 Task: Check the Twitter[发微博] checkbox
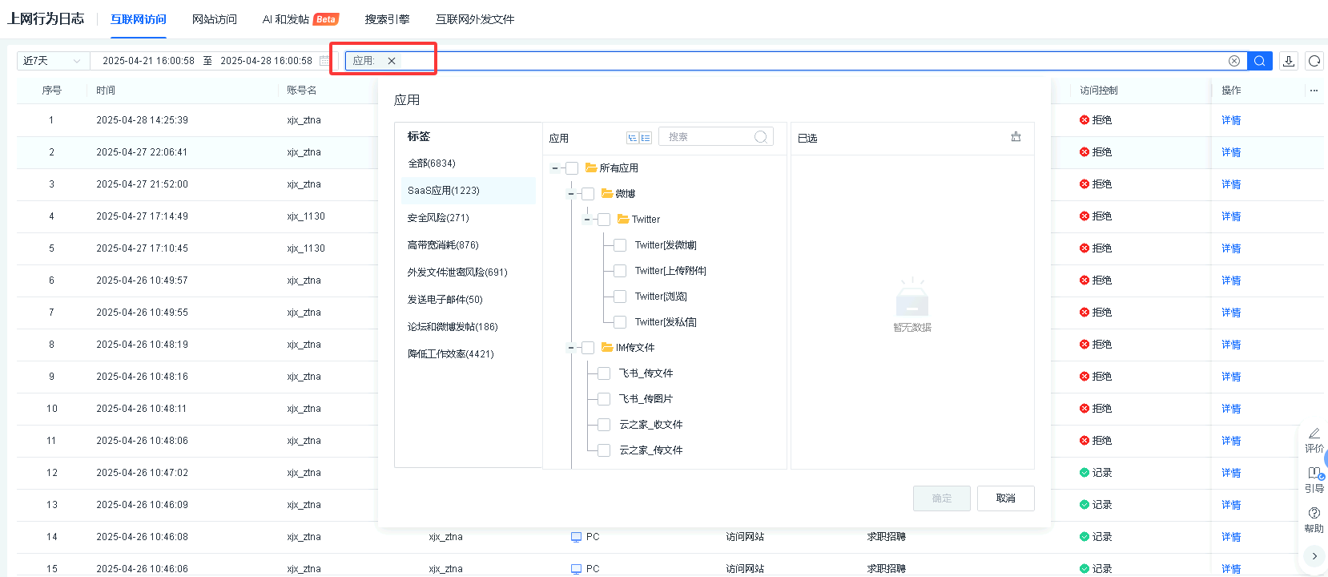point(620,245)
